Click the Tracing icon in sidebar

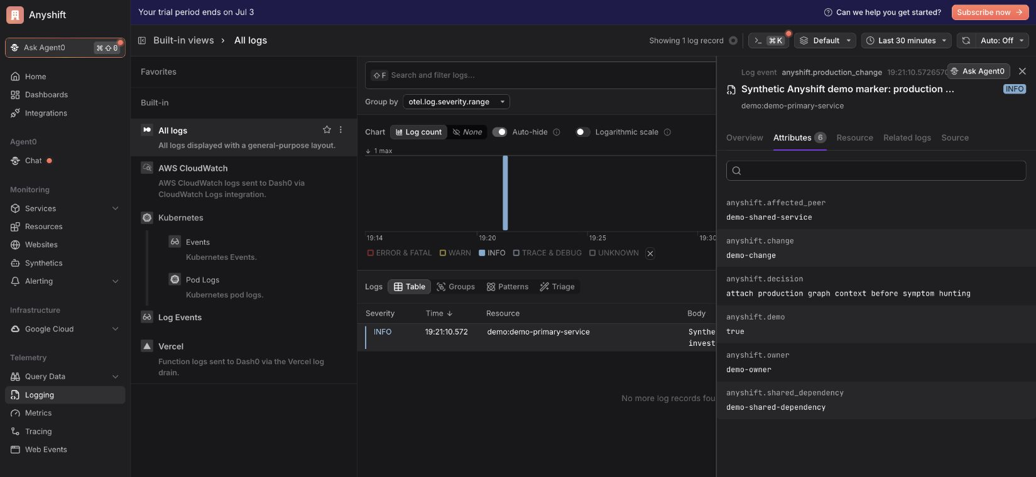tap(15, 431)
